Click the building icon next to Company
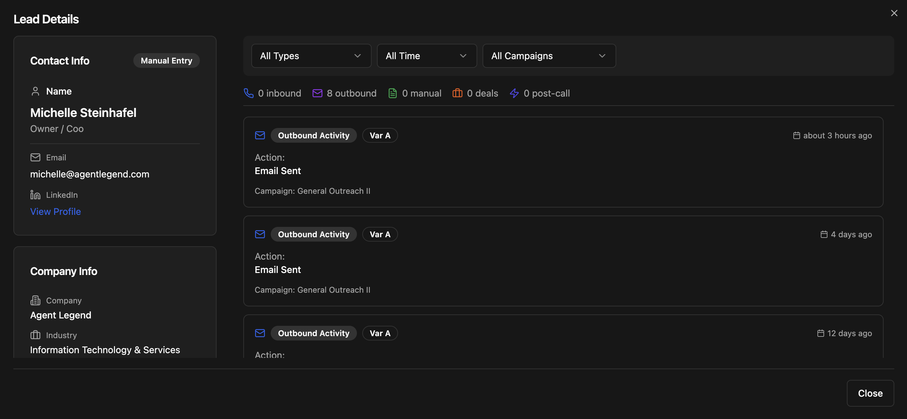 [x=35, y=300]
